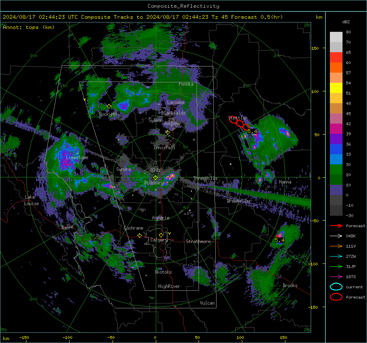Click the Drumheller label

(239, 201)
